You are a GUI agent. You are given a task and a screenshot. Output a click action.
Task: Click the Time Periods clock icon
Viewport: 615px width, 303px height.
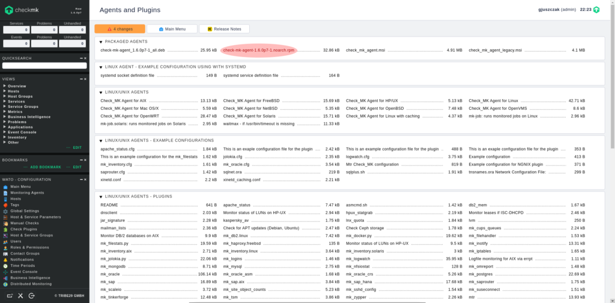pyautogui.click(x=5, y=265)
